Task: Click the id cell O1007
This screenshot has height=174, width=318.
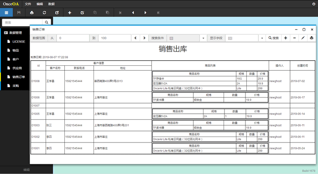Action: click(x=38, y=105)
